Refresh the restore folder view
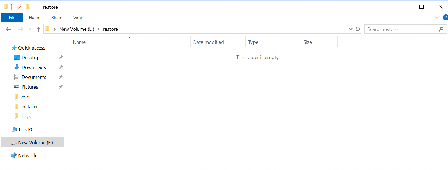This screenshot has width=448, height=170. pos(358,29)
